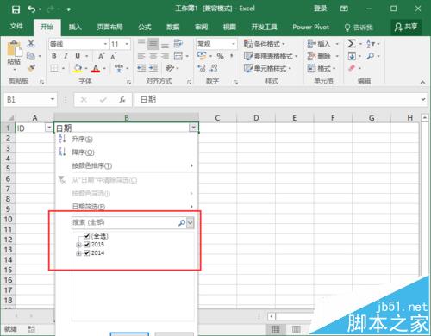
Task: Toggle the Select All checkbox
Action: click(87, 236)
